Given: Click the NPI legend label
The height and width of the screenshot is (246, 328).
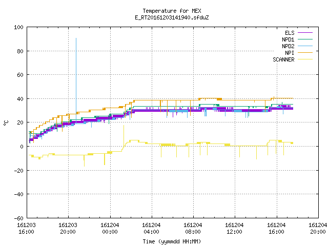Looking at the screenshot, I should pyautogui.click(x=290, y=53).
